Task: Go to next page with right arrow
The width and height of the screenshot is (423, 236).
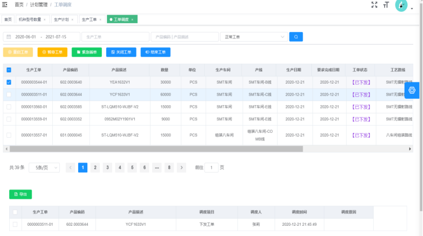Action: coord(182,167)
